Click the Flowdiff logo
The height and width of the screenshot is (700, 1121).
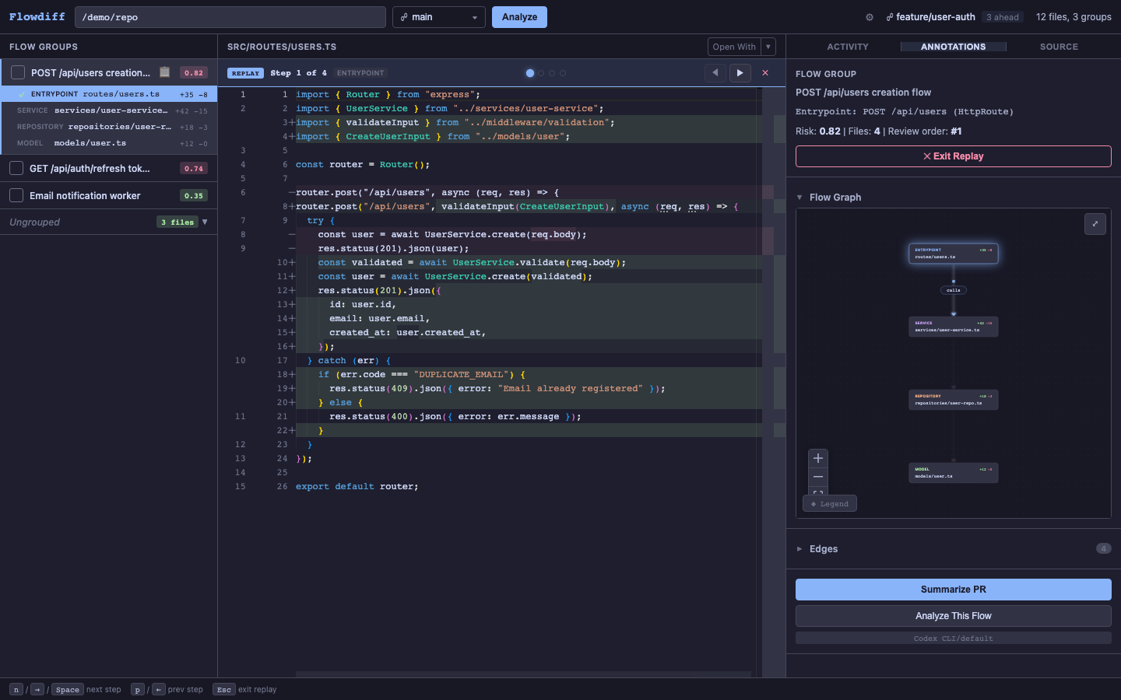(37, 16)
